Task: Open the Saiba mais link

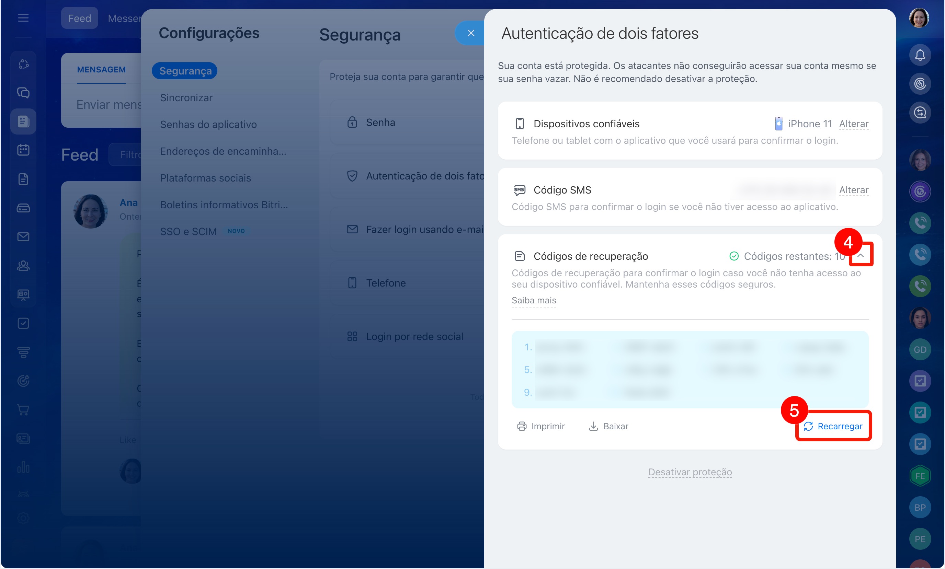Action: [x=534, y=300]
